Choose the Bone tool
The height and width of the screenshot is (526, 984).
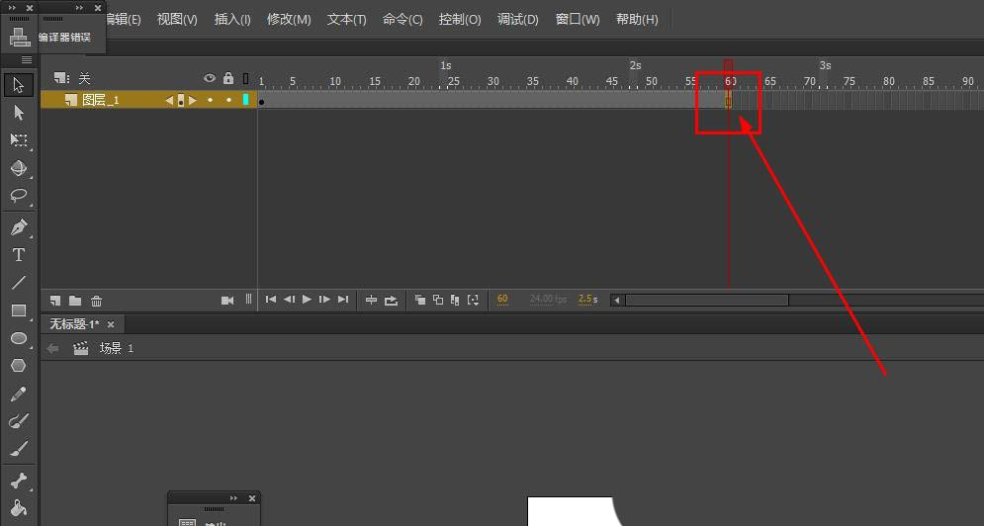[x=18, y=481]
